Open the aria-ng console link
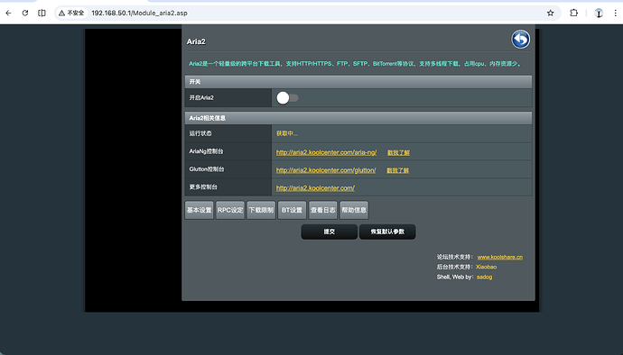 (x=327, y=152)
